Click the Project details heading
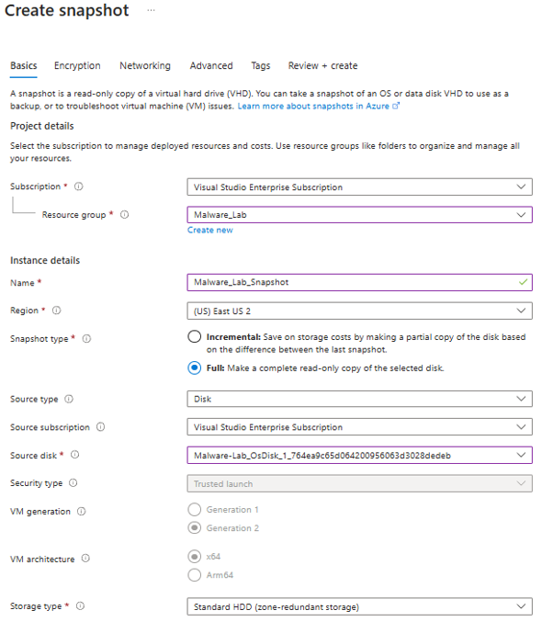 (42, 127)
